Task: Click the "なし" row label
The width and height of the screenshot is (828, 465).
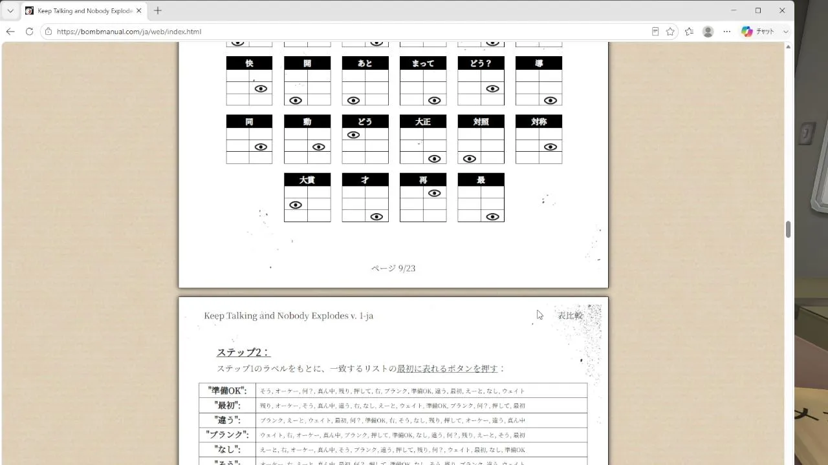Action: (227, 449)
